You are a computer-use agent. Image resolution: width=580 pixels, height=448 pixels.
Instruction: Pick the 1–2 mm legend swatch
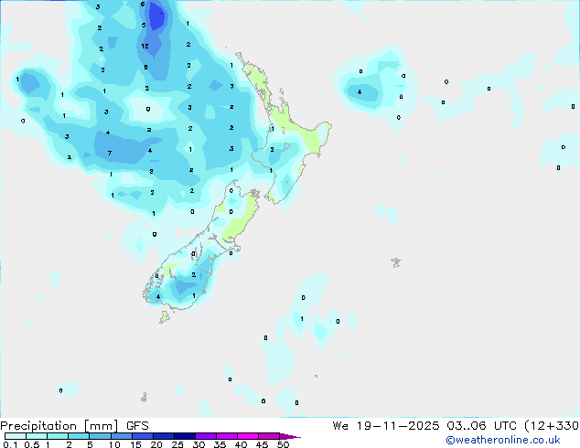tap(58, 436)
